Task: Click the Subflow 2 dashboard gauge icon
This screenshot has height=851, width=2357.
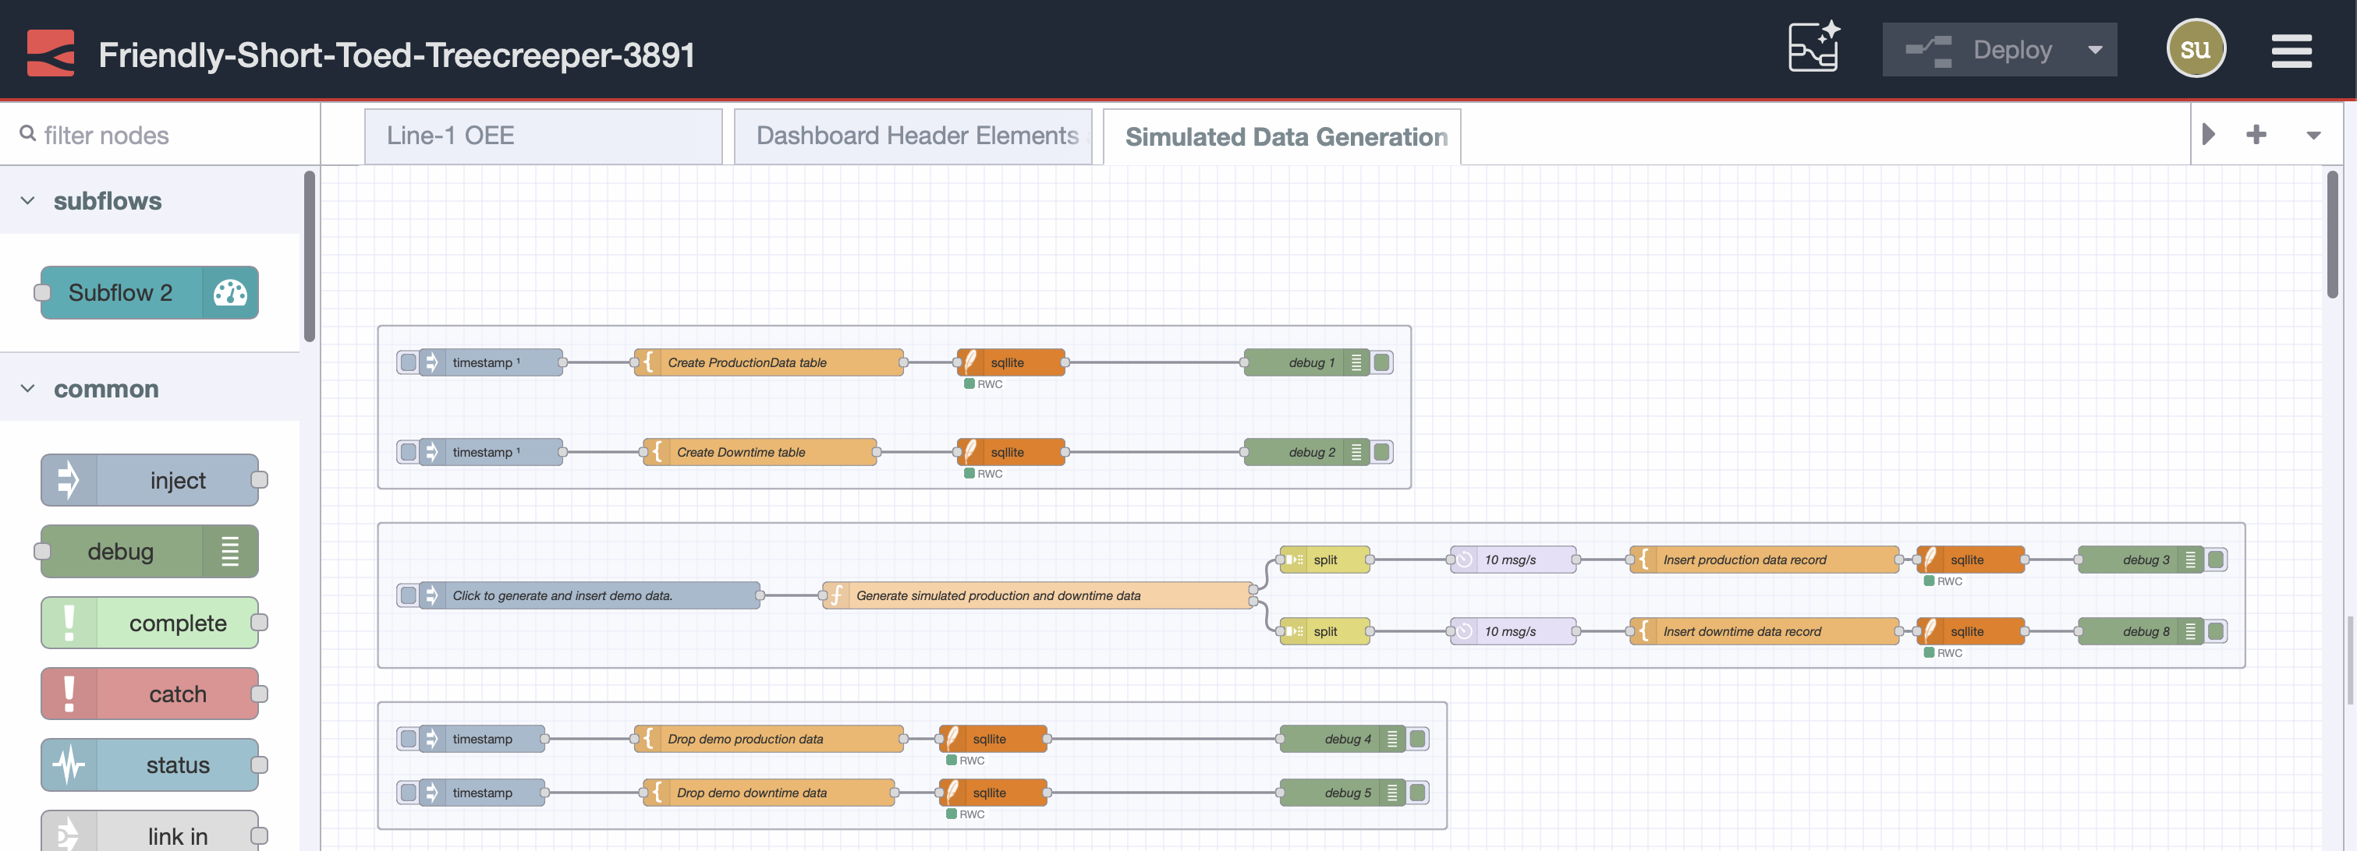Action: 229,292
